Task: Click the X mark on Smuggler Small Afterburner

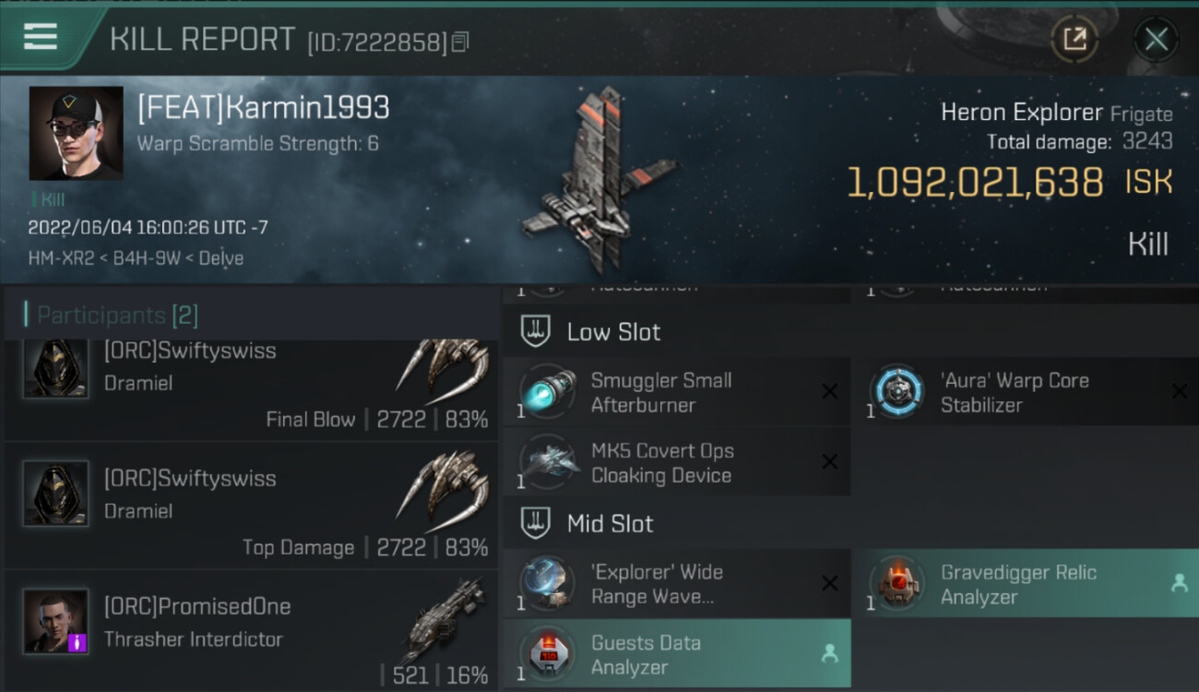Action: point(829,391)
